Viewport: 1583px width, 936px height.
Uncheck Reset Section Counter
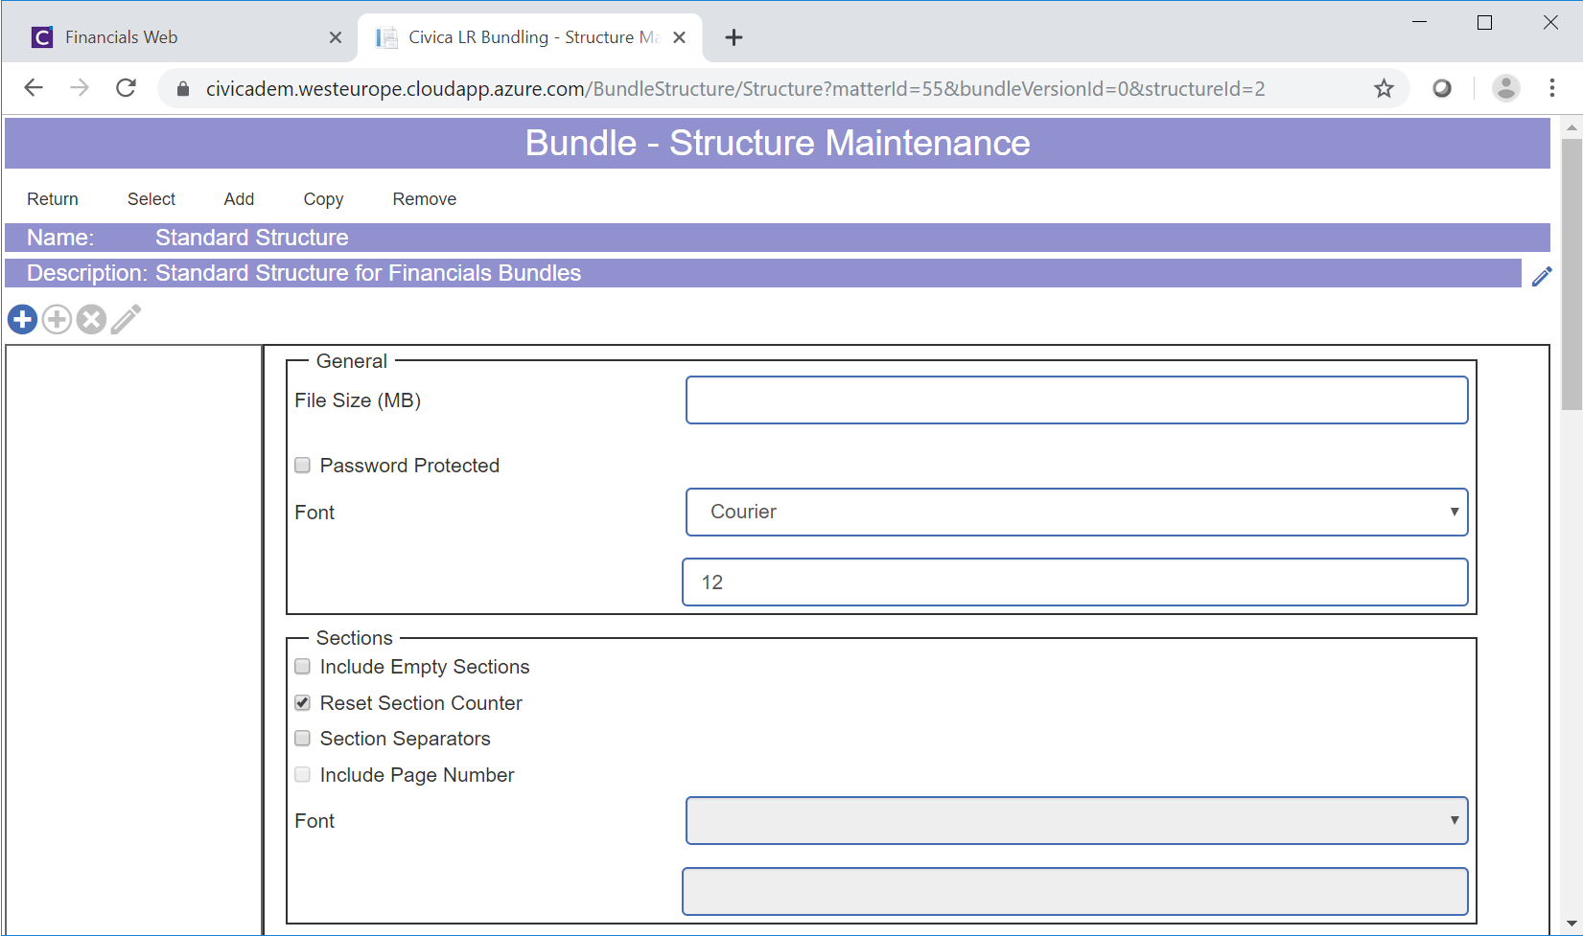pos(302,703)
